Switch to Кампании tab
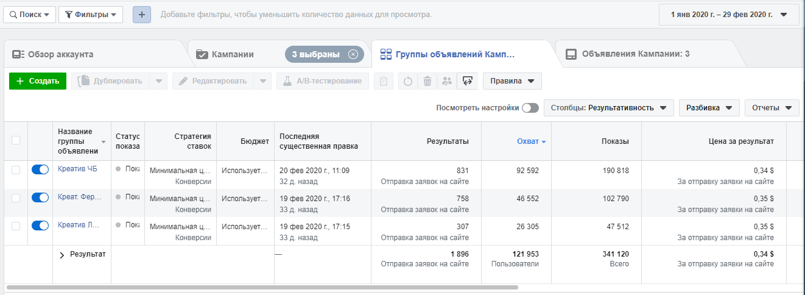Image resolution: width=805 pixels, height=295 pixels. click(x=233, y=54)
